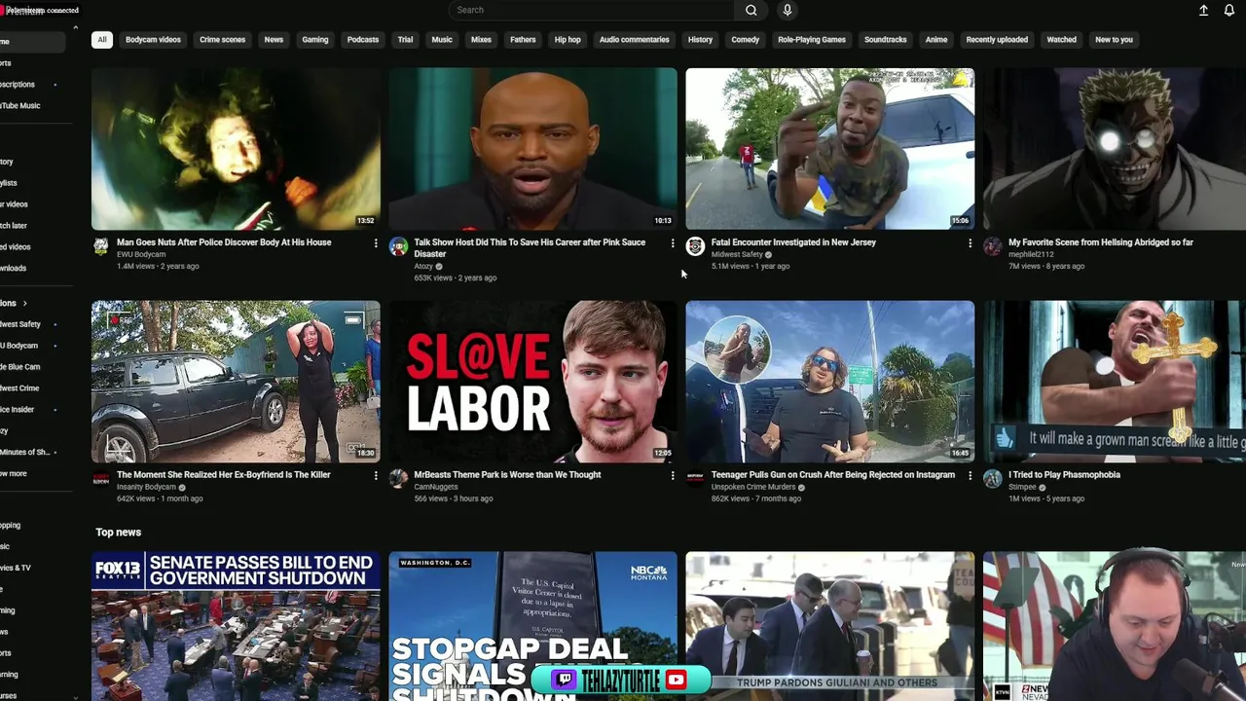Open title Teenager Pulls Gun on Crush

[x=833, y=475]
